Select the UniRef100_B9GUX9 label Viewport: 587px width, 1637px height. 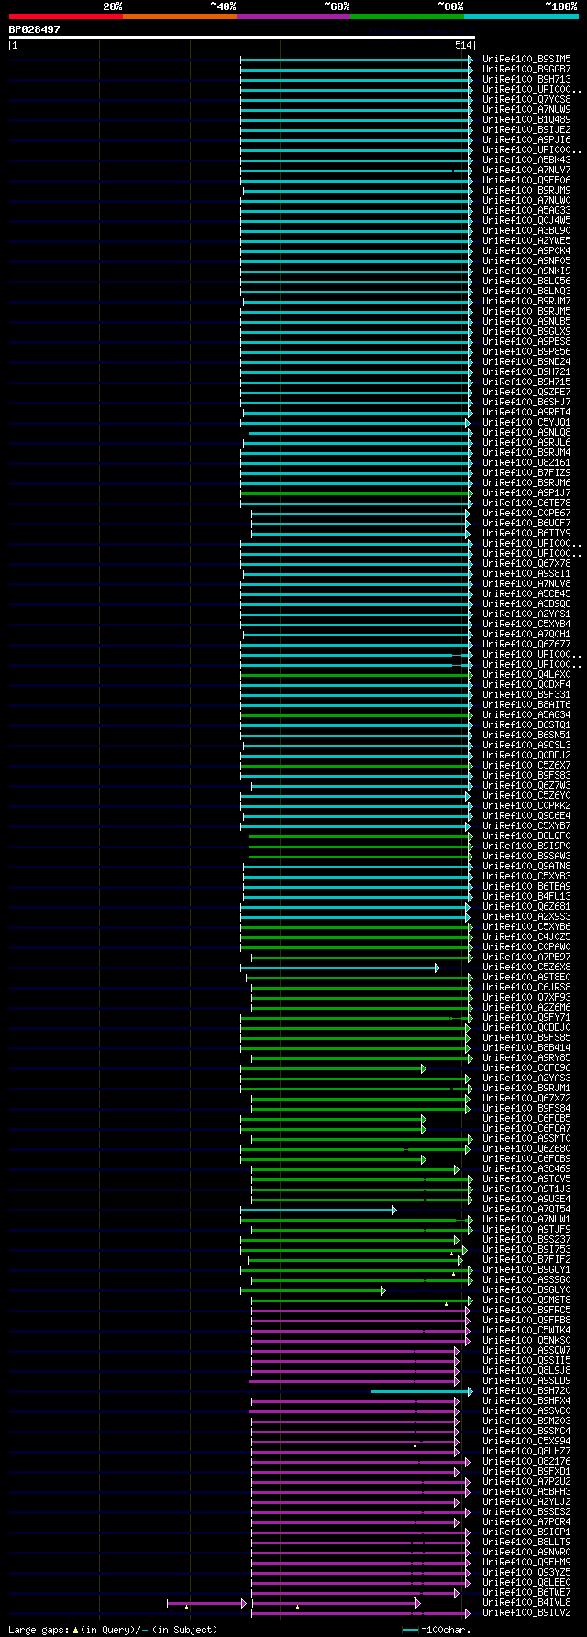[526, 331]
